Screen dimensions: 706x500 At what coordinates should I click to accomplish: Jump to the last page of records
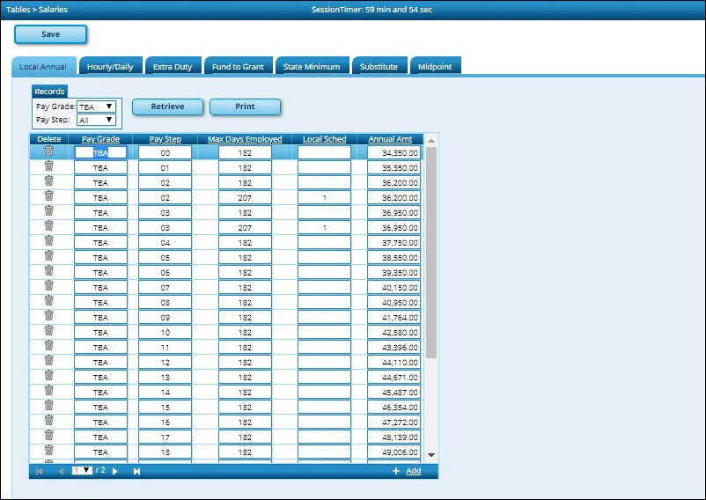point(136,472)
